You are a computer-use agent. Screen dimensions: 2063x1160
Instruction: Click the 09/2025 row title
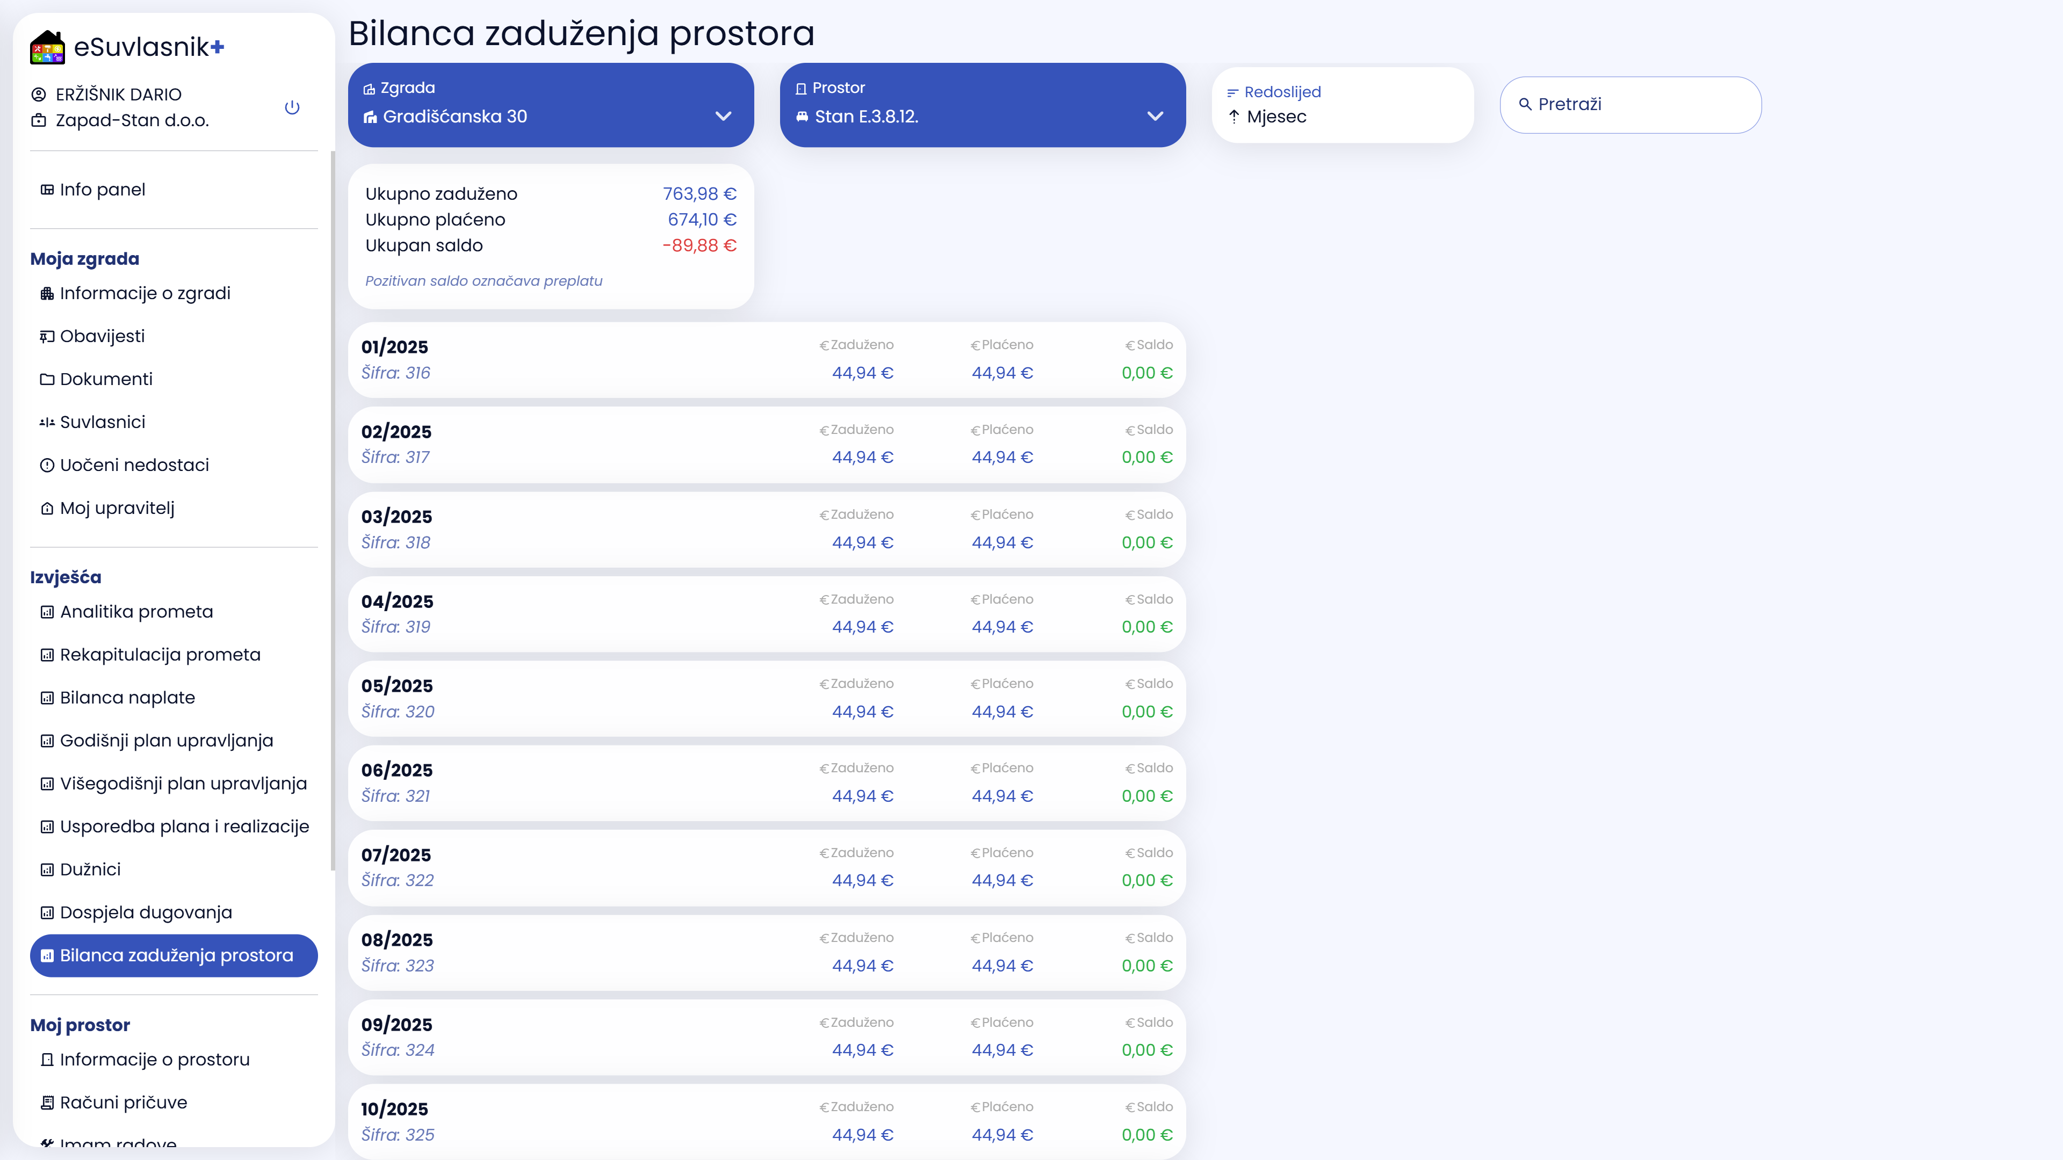click(x=396, y=1025)
